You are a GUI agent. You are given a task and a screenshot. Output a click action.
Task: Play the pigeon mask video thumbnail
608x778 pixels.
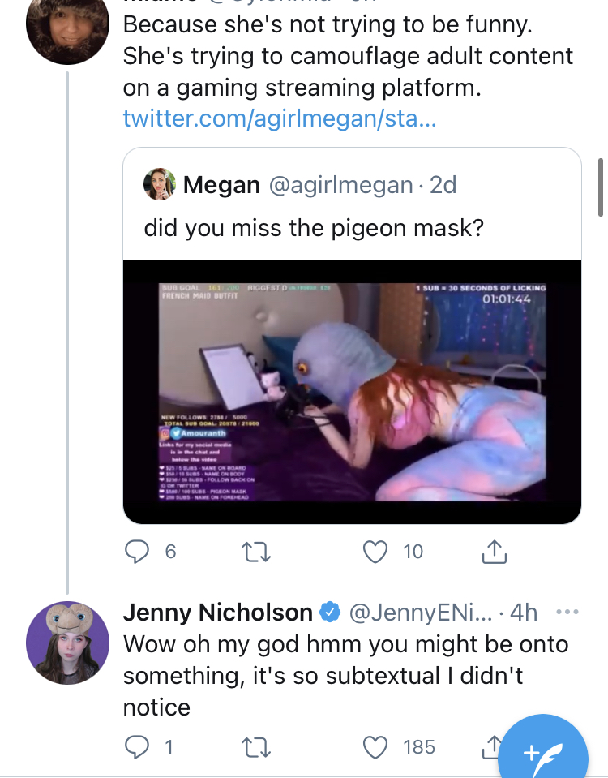(352, 392)
